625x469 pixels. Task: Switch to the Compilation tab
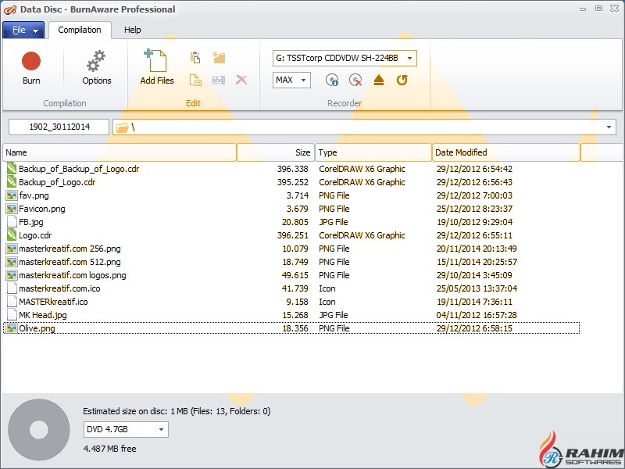coord(80,30)
